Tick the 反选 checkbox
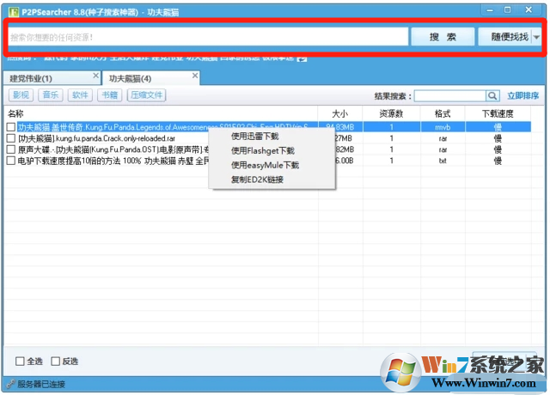This screenshot has width=550, height=395. [55, 362]
